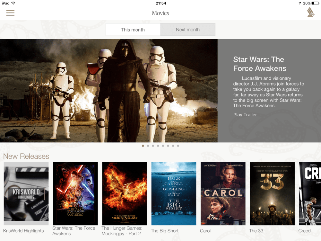Jump to the last carousel page dot
The width and height of the screenshot is (321, 241).
[178, 146]
